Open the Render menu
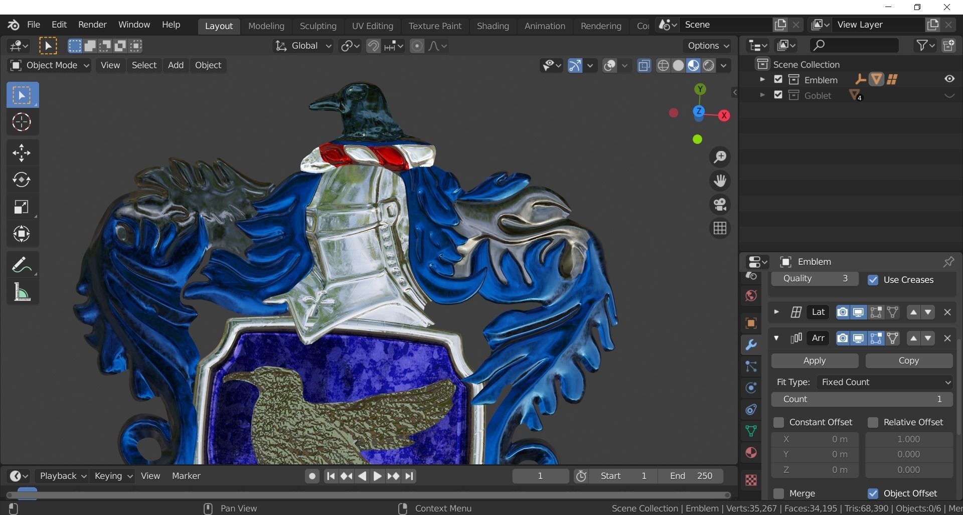This screenshot has width=963, height=515. 92,25
